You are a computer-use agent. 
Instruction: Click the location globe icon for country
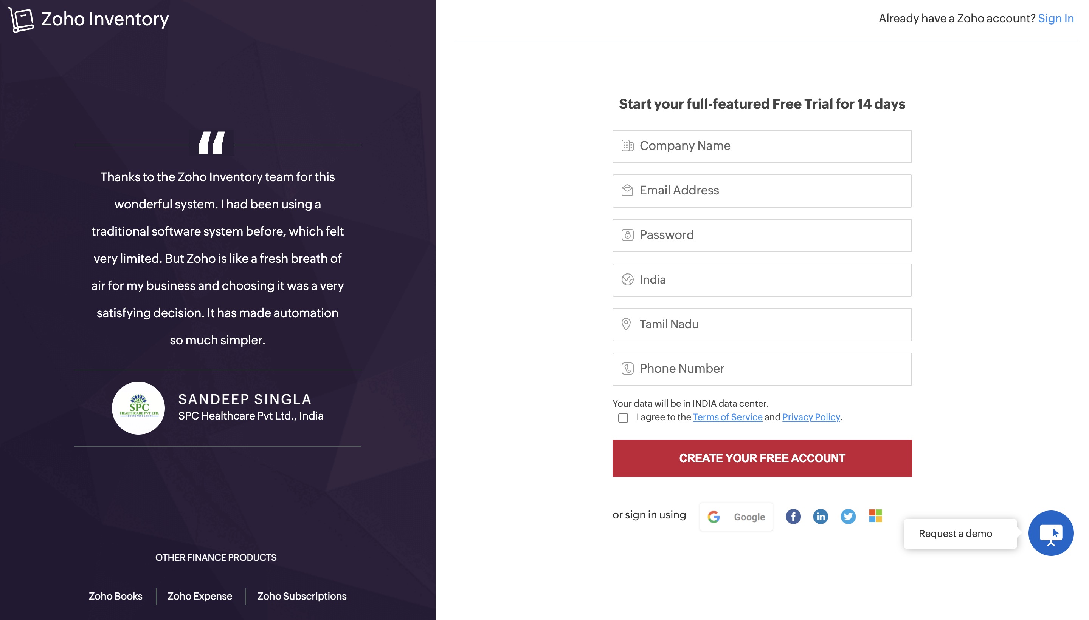point(628,279)
